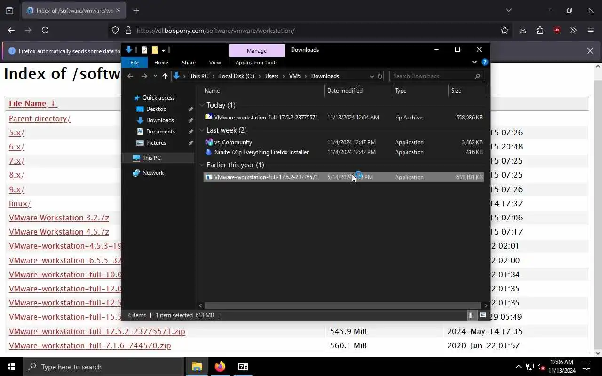602x376 pixels.
Task: Refresh the Downloads folder view
Action: point(380,76)
